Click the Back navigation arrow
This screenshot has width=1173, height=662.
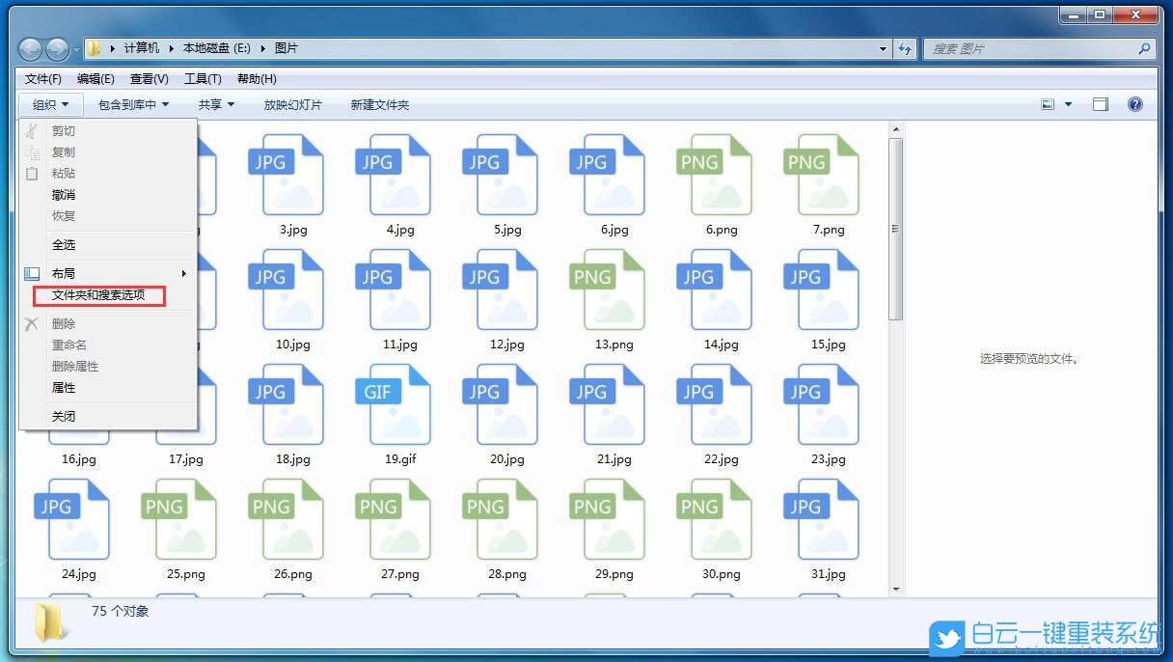pyautogui.click(x=28, y=48)
